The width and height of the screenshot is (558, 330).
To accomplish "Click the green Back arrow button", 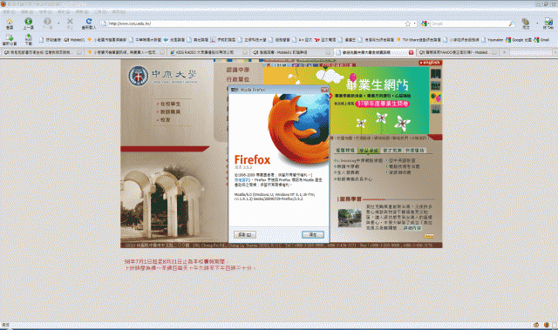I will 29,24.
